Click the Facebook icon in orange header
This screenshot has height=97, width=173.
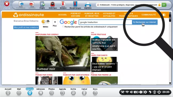[164, 15]
